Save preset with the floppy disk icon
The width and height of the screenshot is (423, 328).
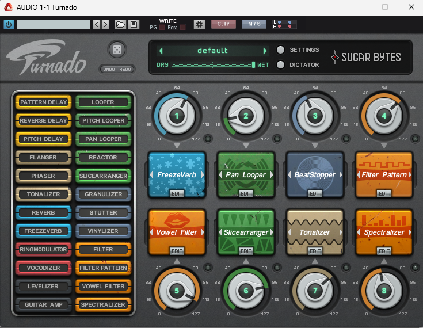point(134,25)
